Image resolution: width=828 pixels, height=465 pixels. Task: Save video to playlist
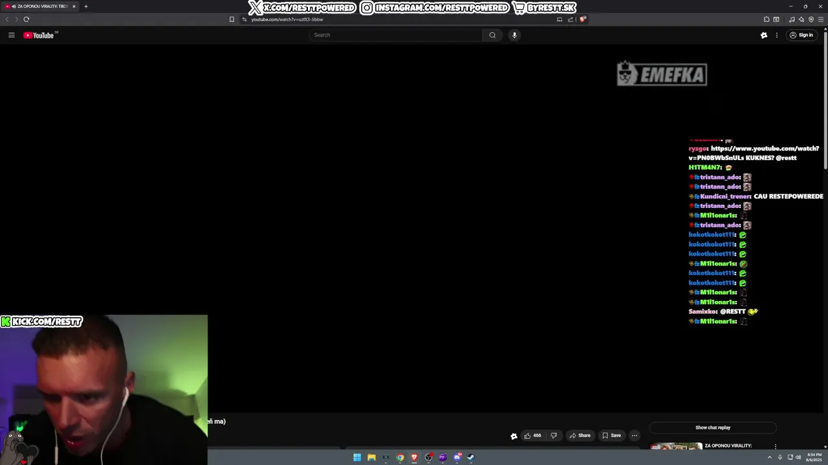point(611,435)
